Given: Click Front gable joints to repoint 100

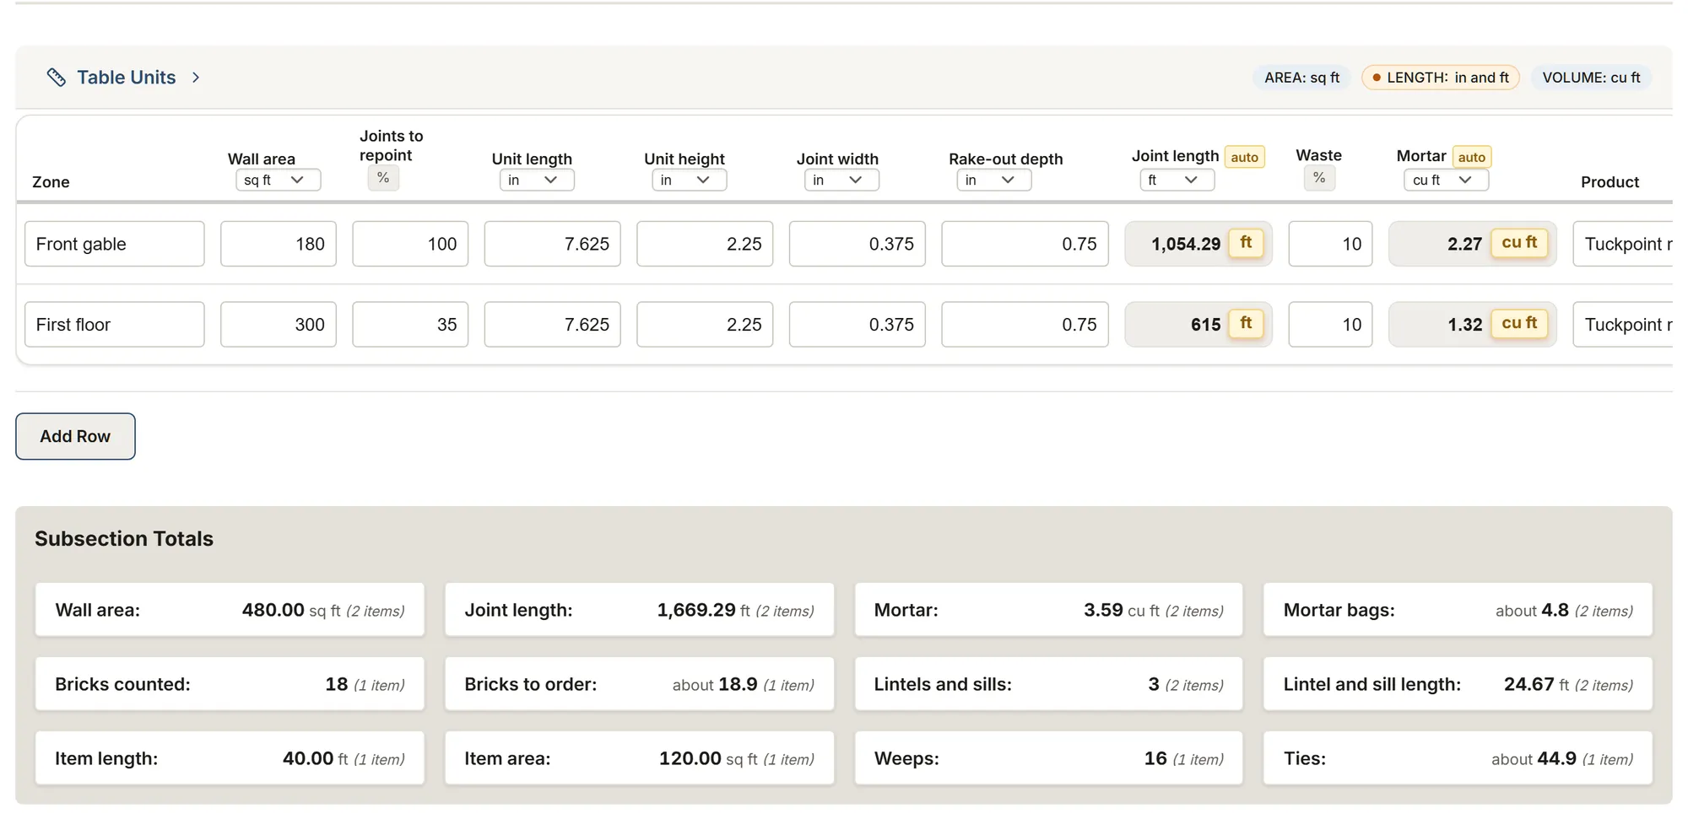Looking at the screenshot, I should pos(410,244).
